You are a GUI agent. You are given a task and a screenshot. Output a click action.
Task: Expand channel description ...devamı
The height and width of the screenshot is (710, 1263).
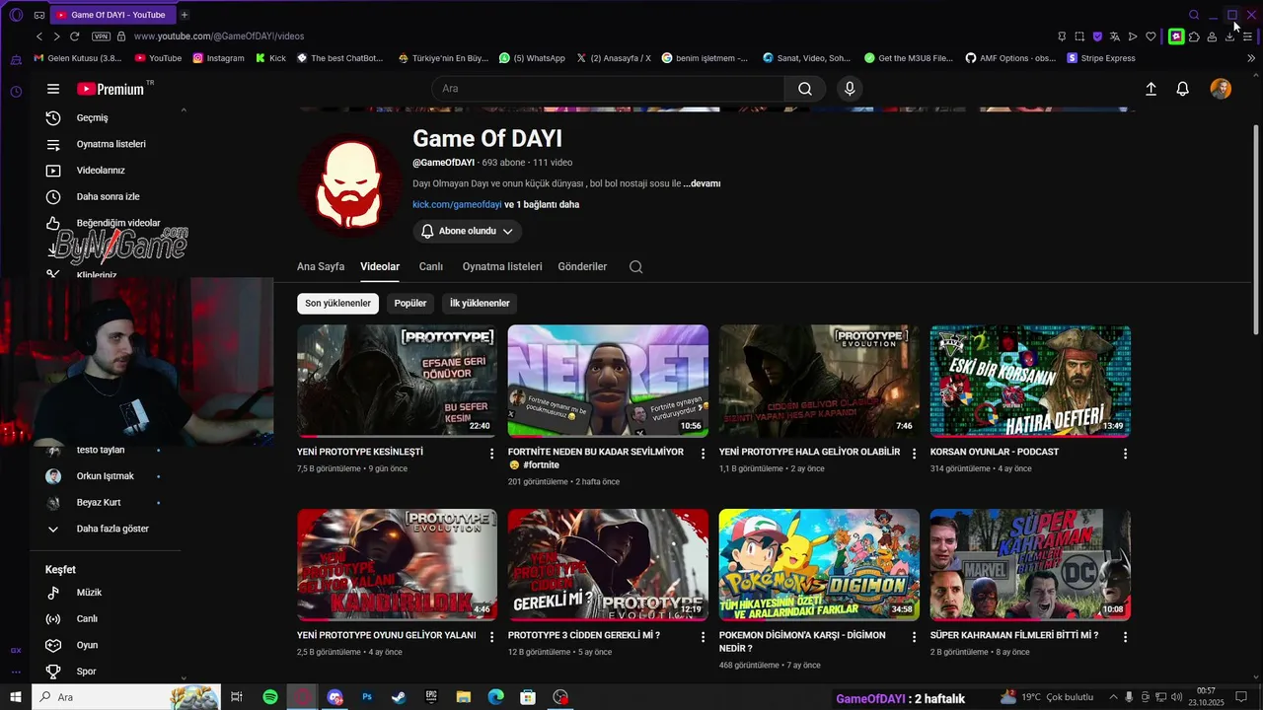click(x=702, y=183)
